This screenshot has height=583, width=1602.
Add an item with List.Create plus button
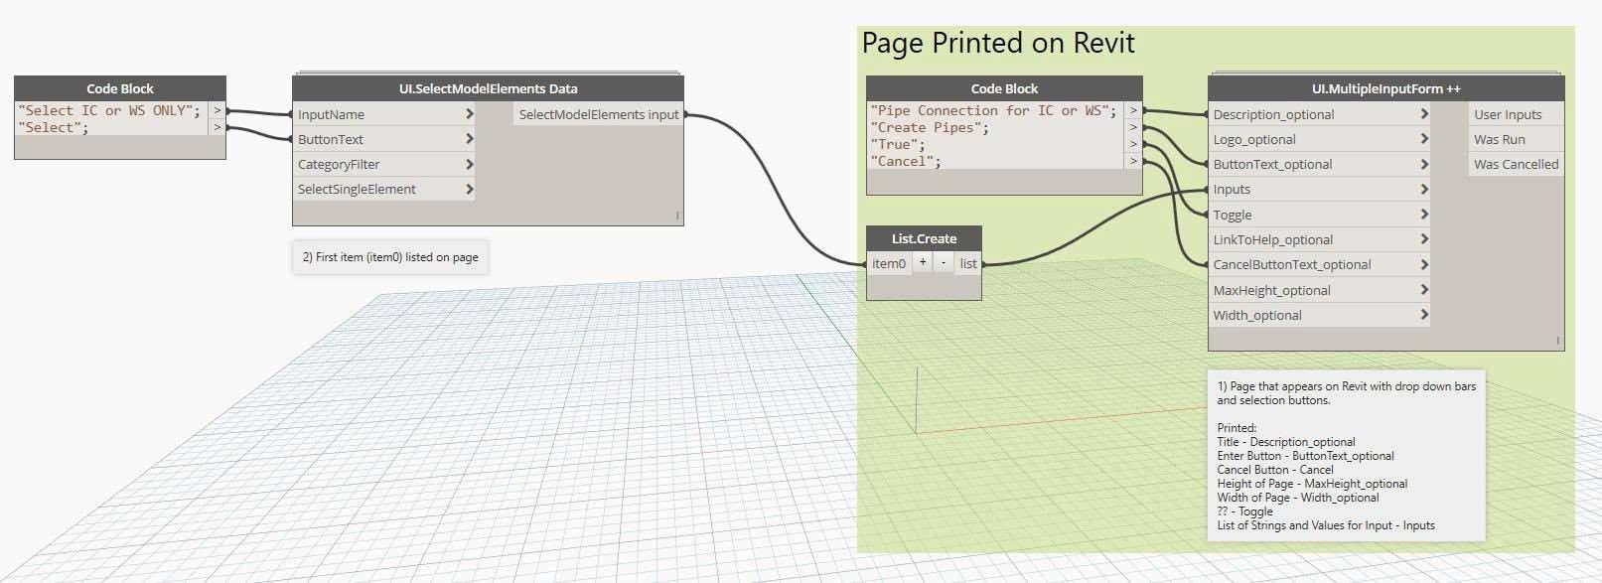click(923, 263)
